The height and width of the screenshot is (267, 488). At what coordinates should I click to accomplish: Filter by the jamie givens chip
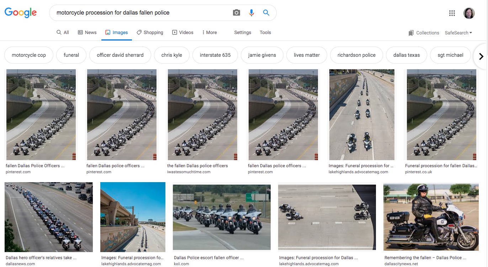click(x=262, y=55)
